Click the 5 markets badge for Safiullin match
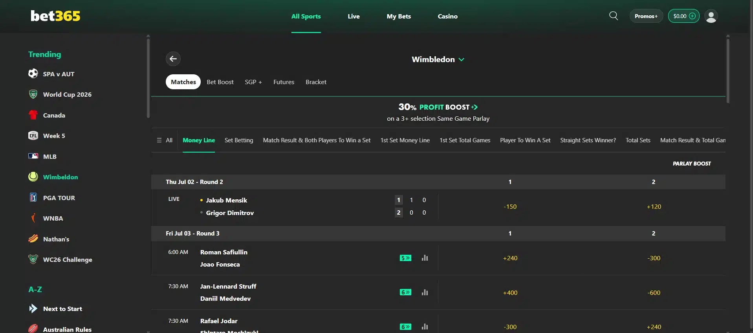 tap(405, 258)
